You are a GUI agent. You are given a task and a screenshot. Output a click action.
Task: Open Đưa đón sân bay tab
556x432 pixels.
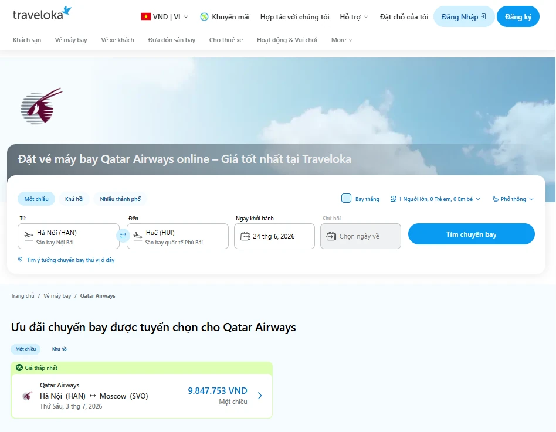[x=172, y=40]
